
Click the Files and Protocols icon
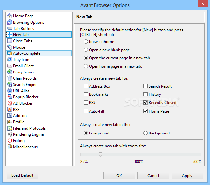pos(10,128)
